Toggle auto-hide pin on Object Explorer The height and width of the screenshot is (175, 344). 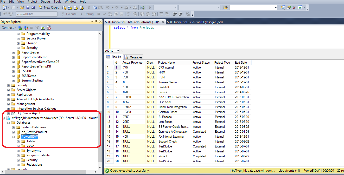[96, 22]
